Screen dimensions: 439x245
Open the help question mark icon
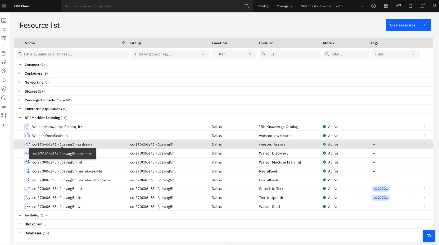coord(373,6)
